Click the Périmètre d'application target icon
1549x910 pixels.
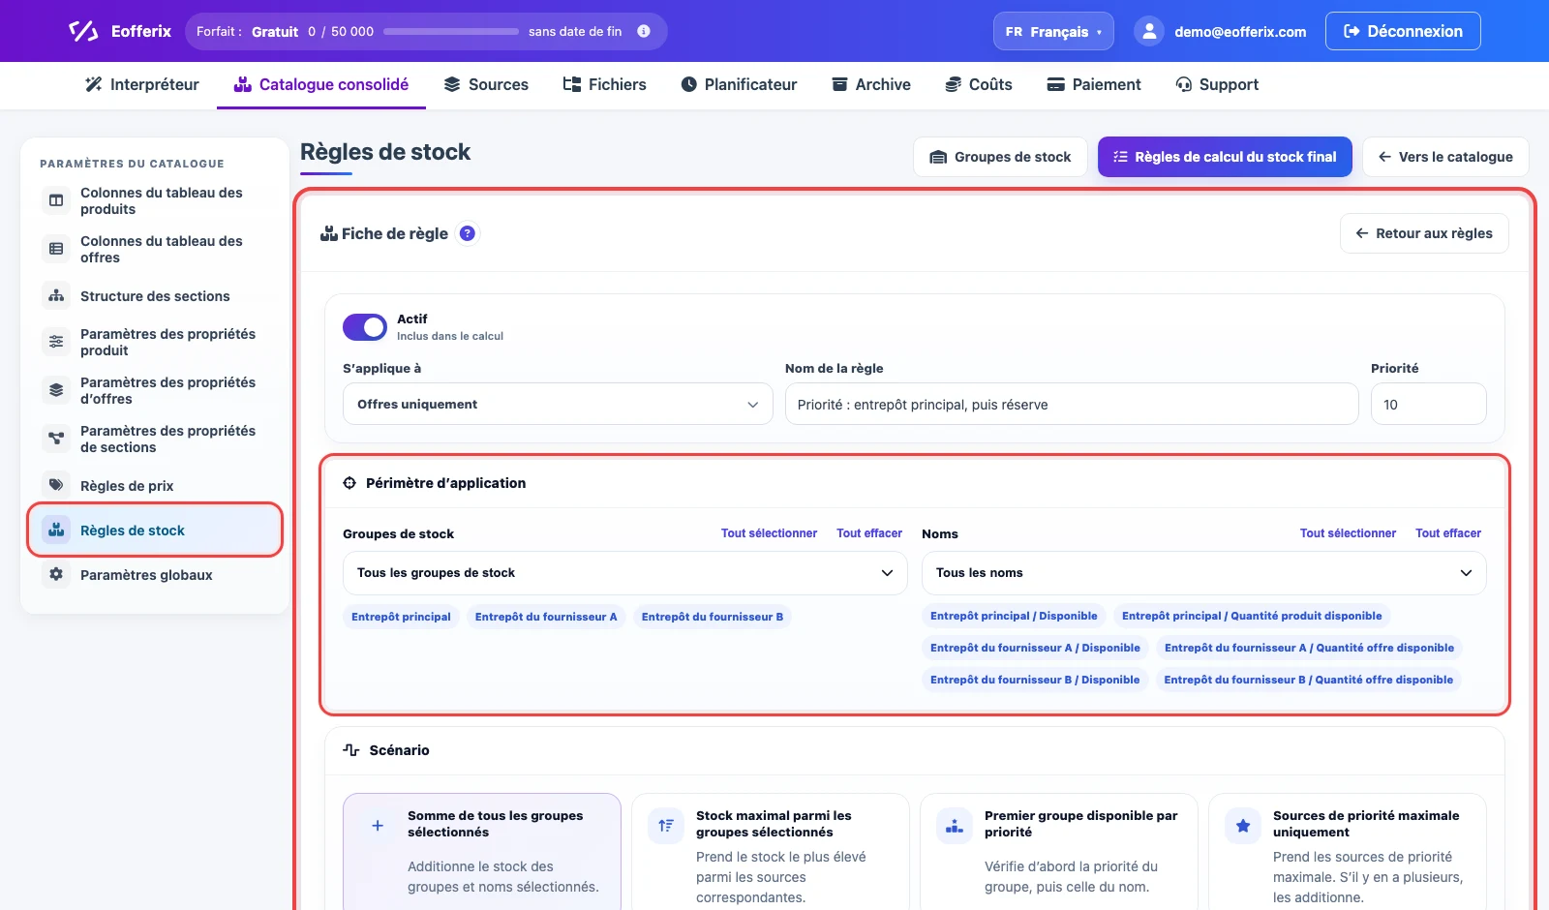[349, 483]
